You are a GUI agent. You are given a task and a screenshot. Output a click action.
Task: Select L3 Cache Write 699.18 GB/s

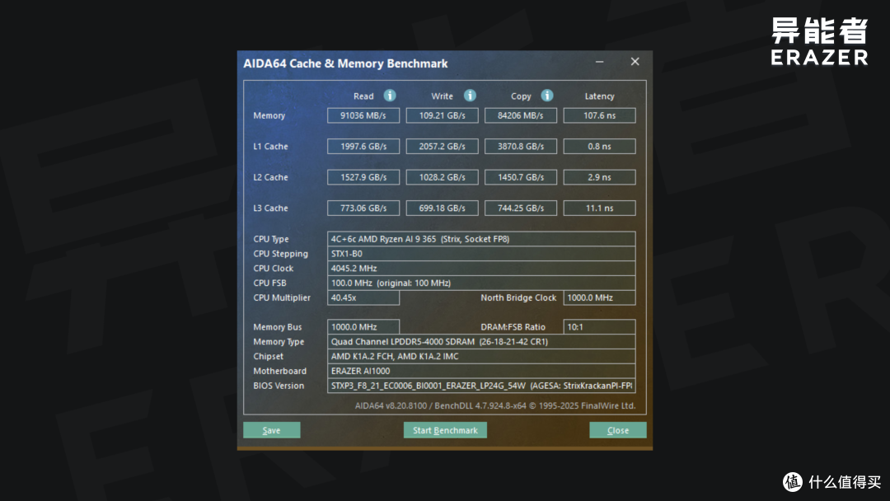(443, 208)
